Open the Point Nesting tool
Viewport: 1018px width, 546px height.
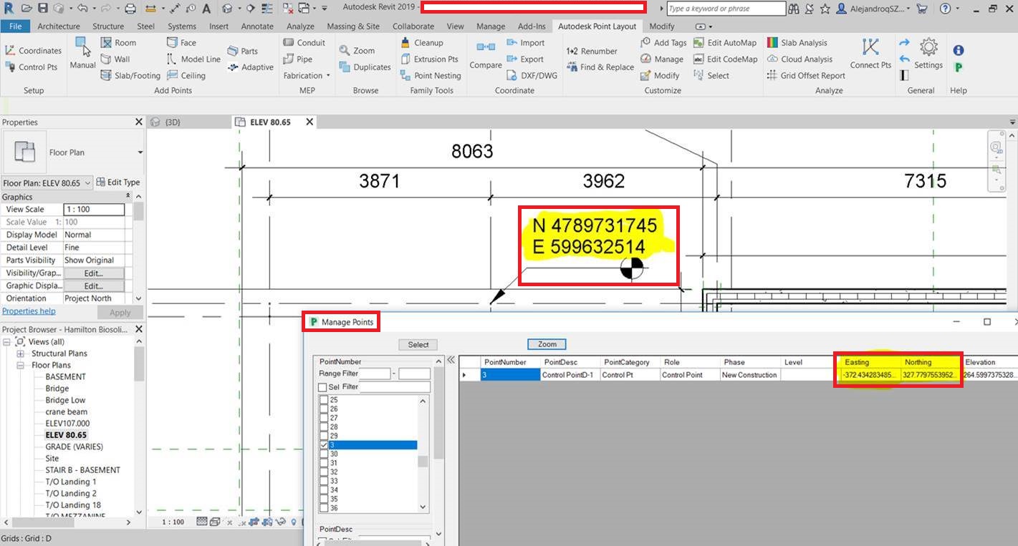pos(431,76)
